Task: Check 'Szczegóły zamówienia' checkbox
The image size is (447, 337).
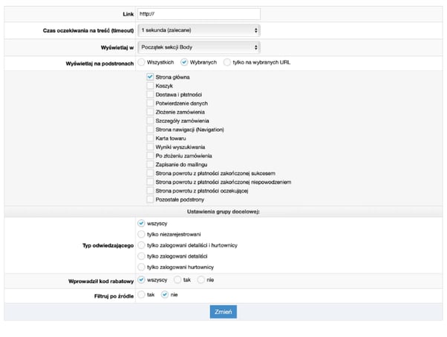Action: 151,121
